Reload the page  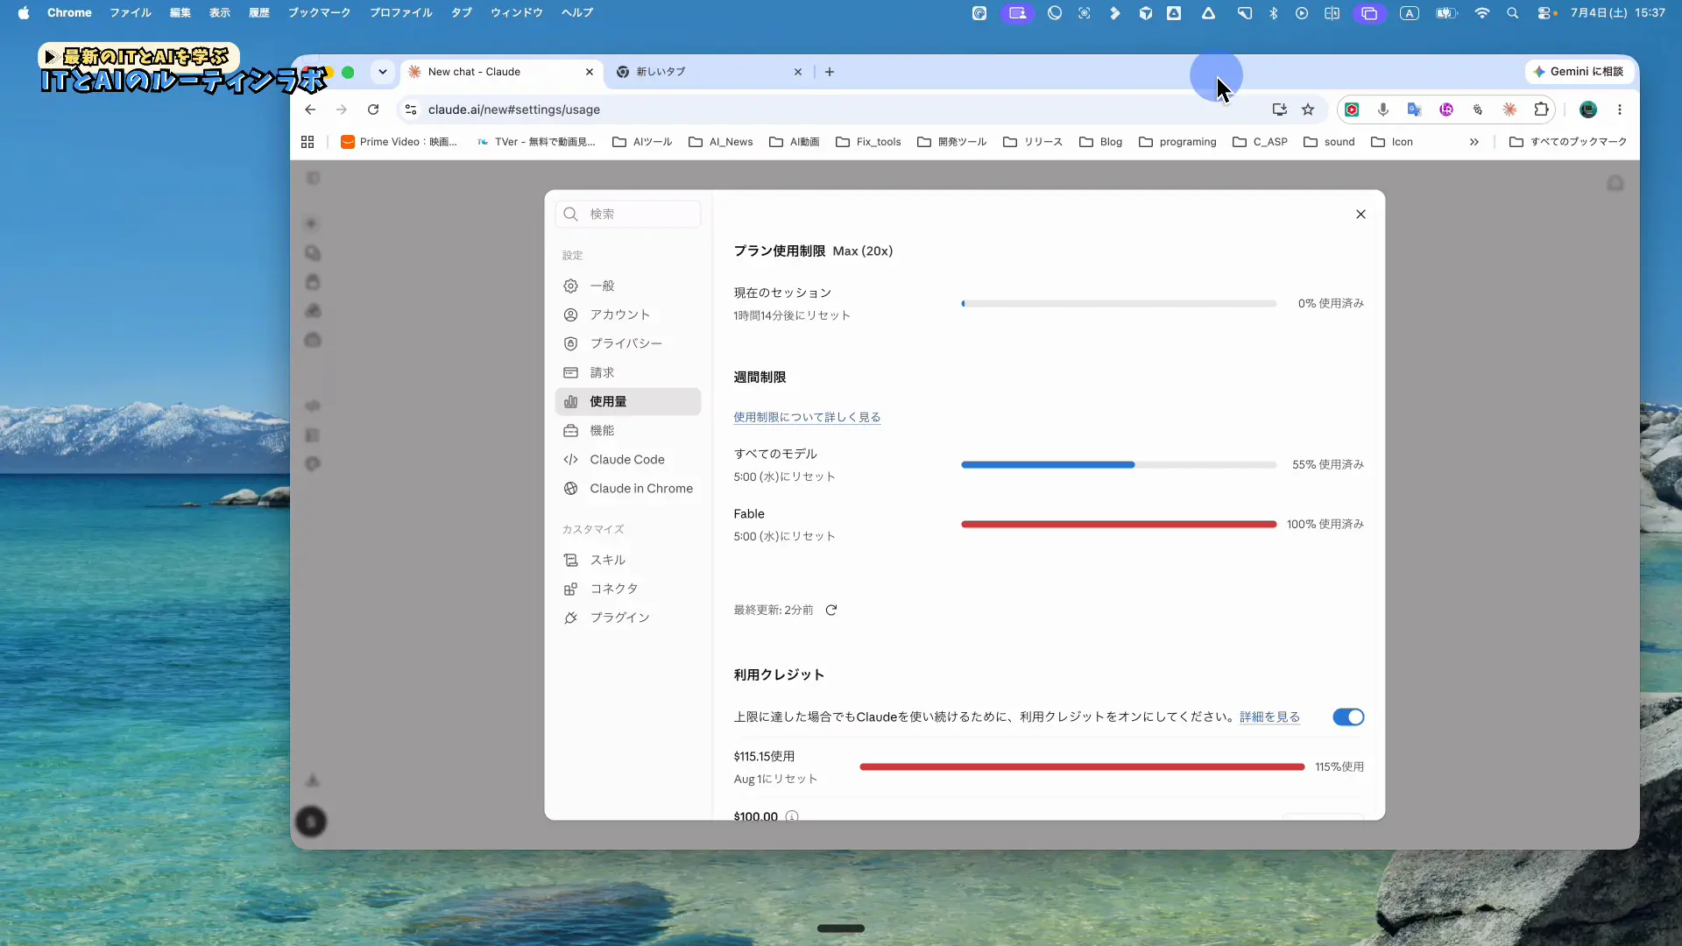373,109
